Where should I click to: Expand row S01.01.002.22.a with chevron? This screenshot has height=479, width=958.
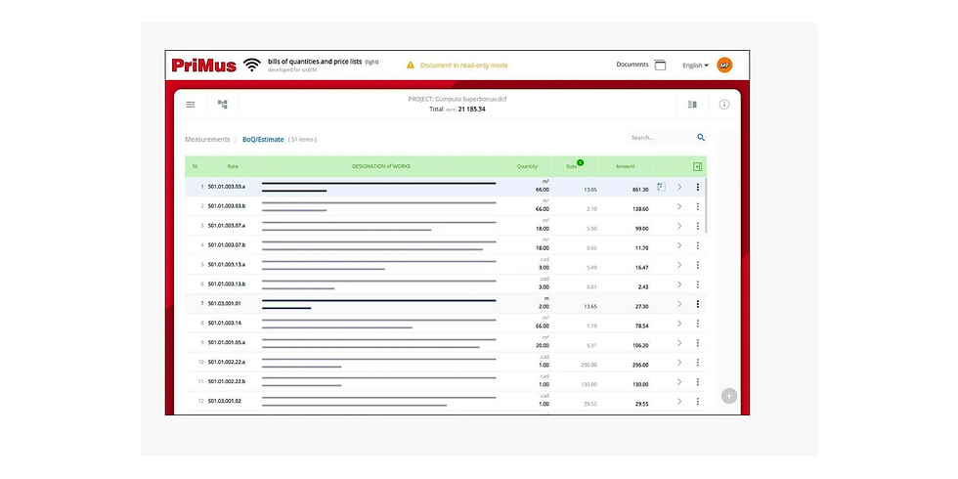click(678, 363)
